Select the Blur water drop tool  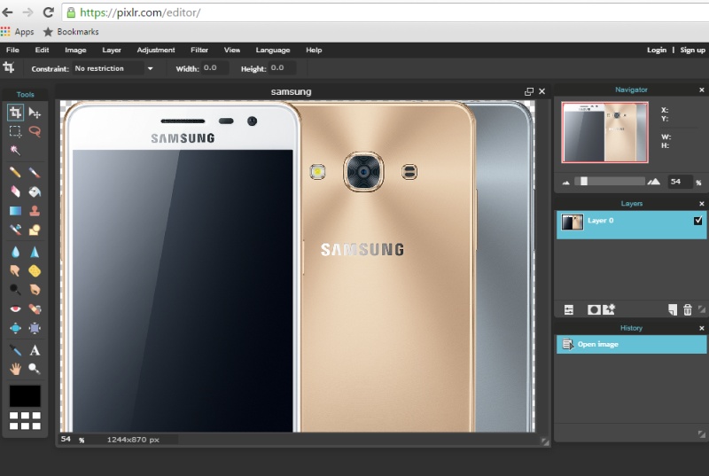(15, 252)
